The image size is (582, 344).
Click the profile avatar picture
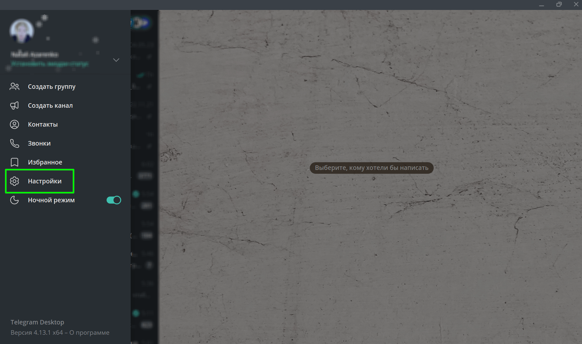22,31
